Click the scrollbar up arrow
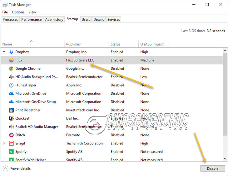 [225, 51]
